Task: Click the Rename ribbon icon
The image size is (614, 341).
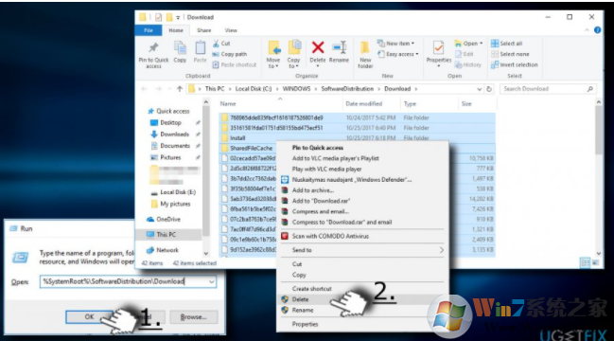Action: tap(339, 47)
